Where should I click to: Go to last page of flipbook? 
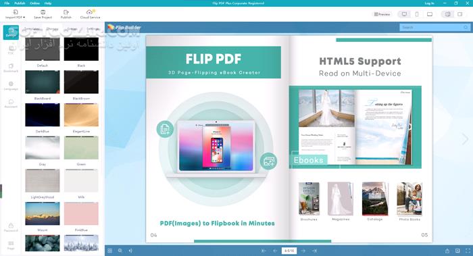point(315,251)
